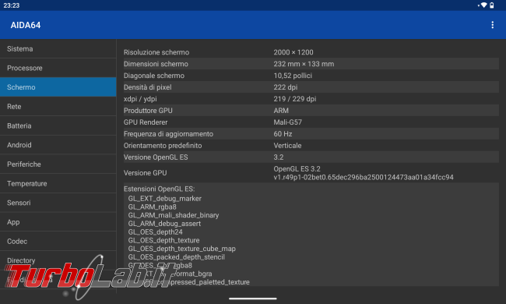
Task: Click the GL_EXT_debug_marker extension
Action: coord(164,198)
